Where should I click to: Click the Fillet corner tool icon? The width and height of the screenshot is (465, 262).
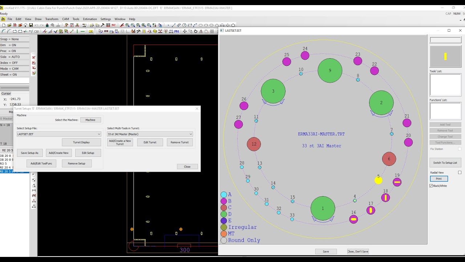click(4, 31)
